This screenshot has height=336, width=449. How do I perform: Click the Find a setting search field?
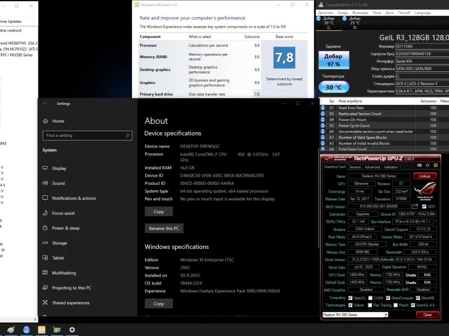coord(87,136)
